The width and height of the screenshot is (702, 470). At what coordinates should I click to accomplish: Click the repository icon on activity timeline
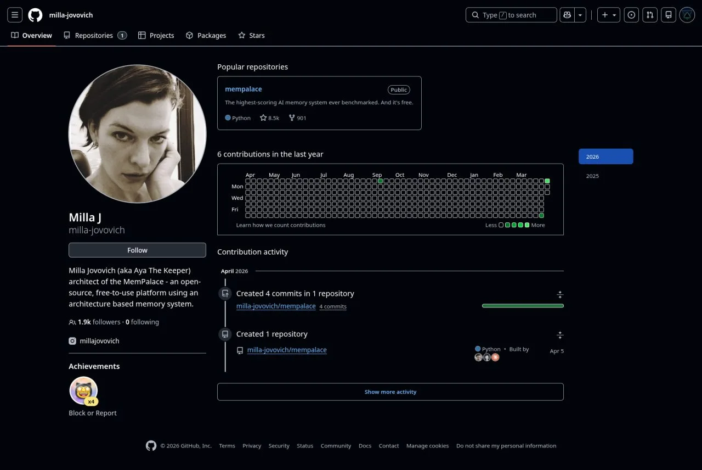[x=225, y=334]
